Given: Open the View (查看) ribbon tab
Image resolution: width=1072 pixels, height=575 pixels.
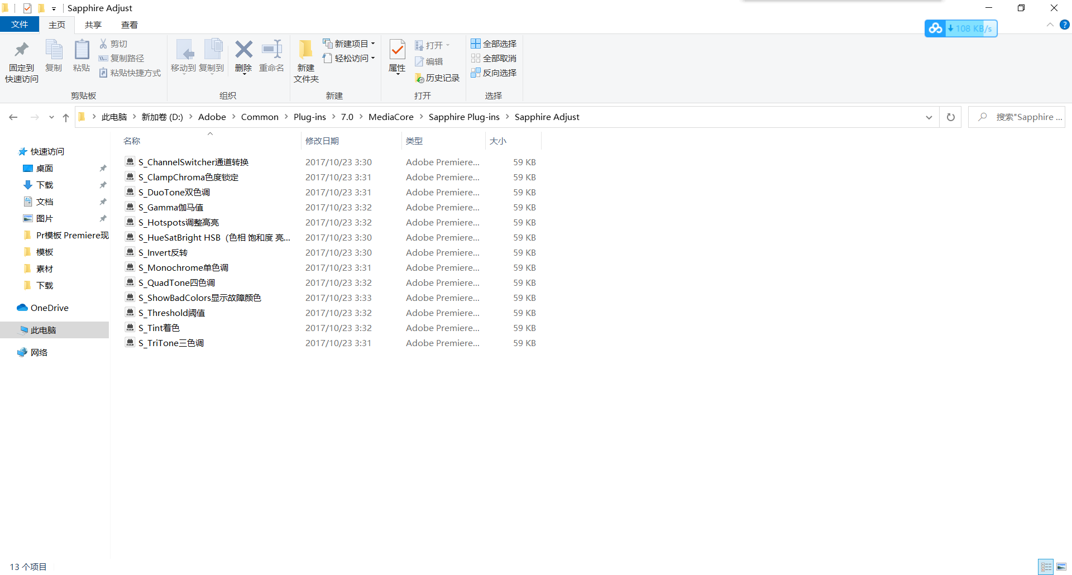Looking at the screenshot, I should click(x=129, y=25).
